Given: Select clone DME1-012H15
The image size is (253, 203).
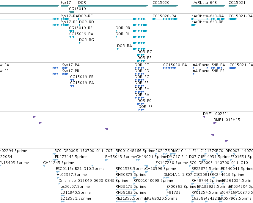Looking at the screenshot, I should click(x=227, y=120).
